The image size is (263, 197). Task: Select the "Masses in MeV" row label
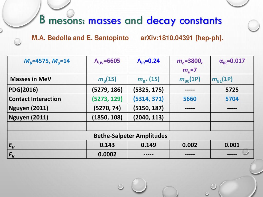[x=31, y=79]
